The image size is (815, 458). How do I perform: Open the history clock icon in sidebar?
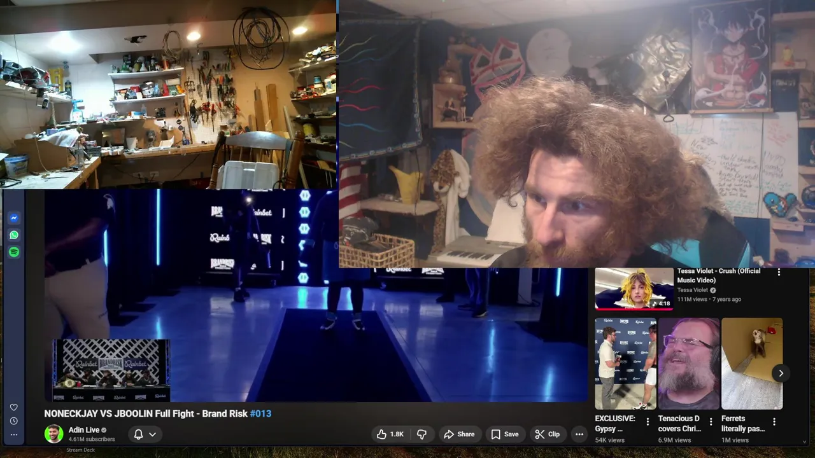click(x=14, y=421)
